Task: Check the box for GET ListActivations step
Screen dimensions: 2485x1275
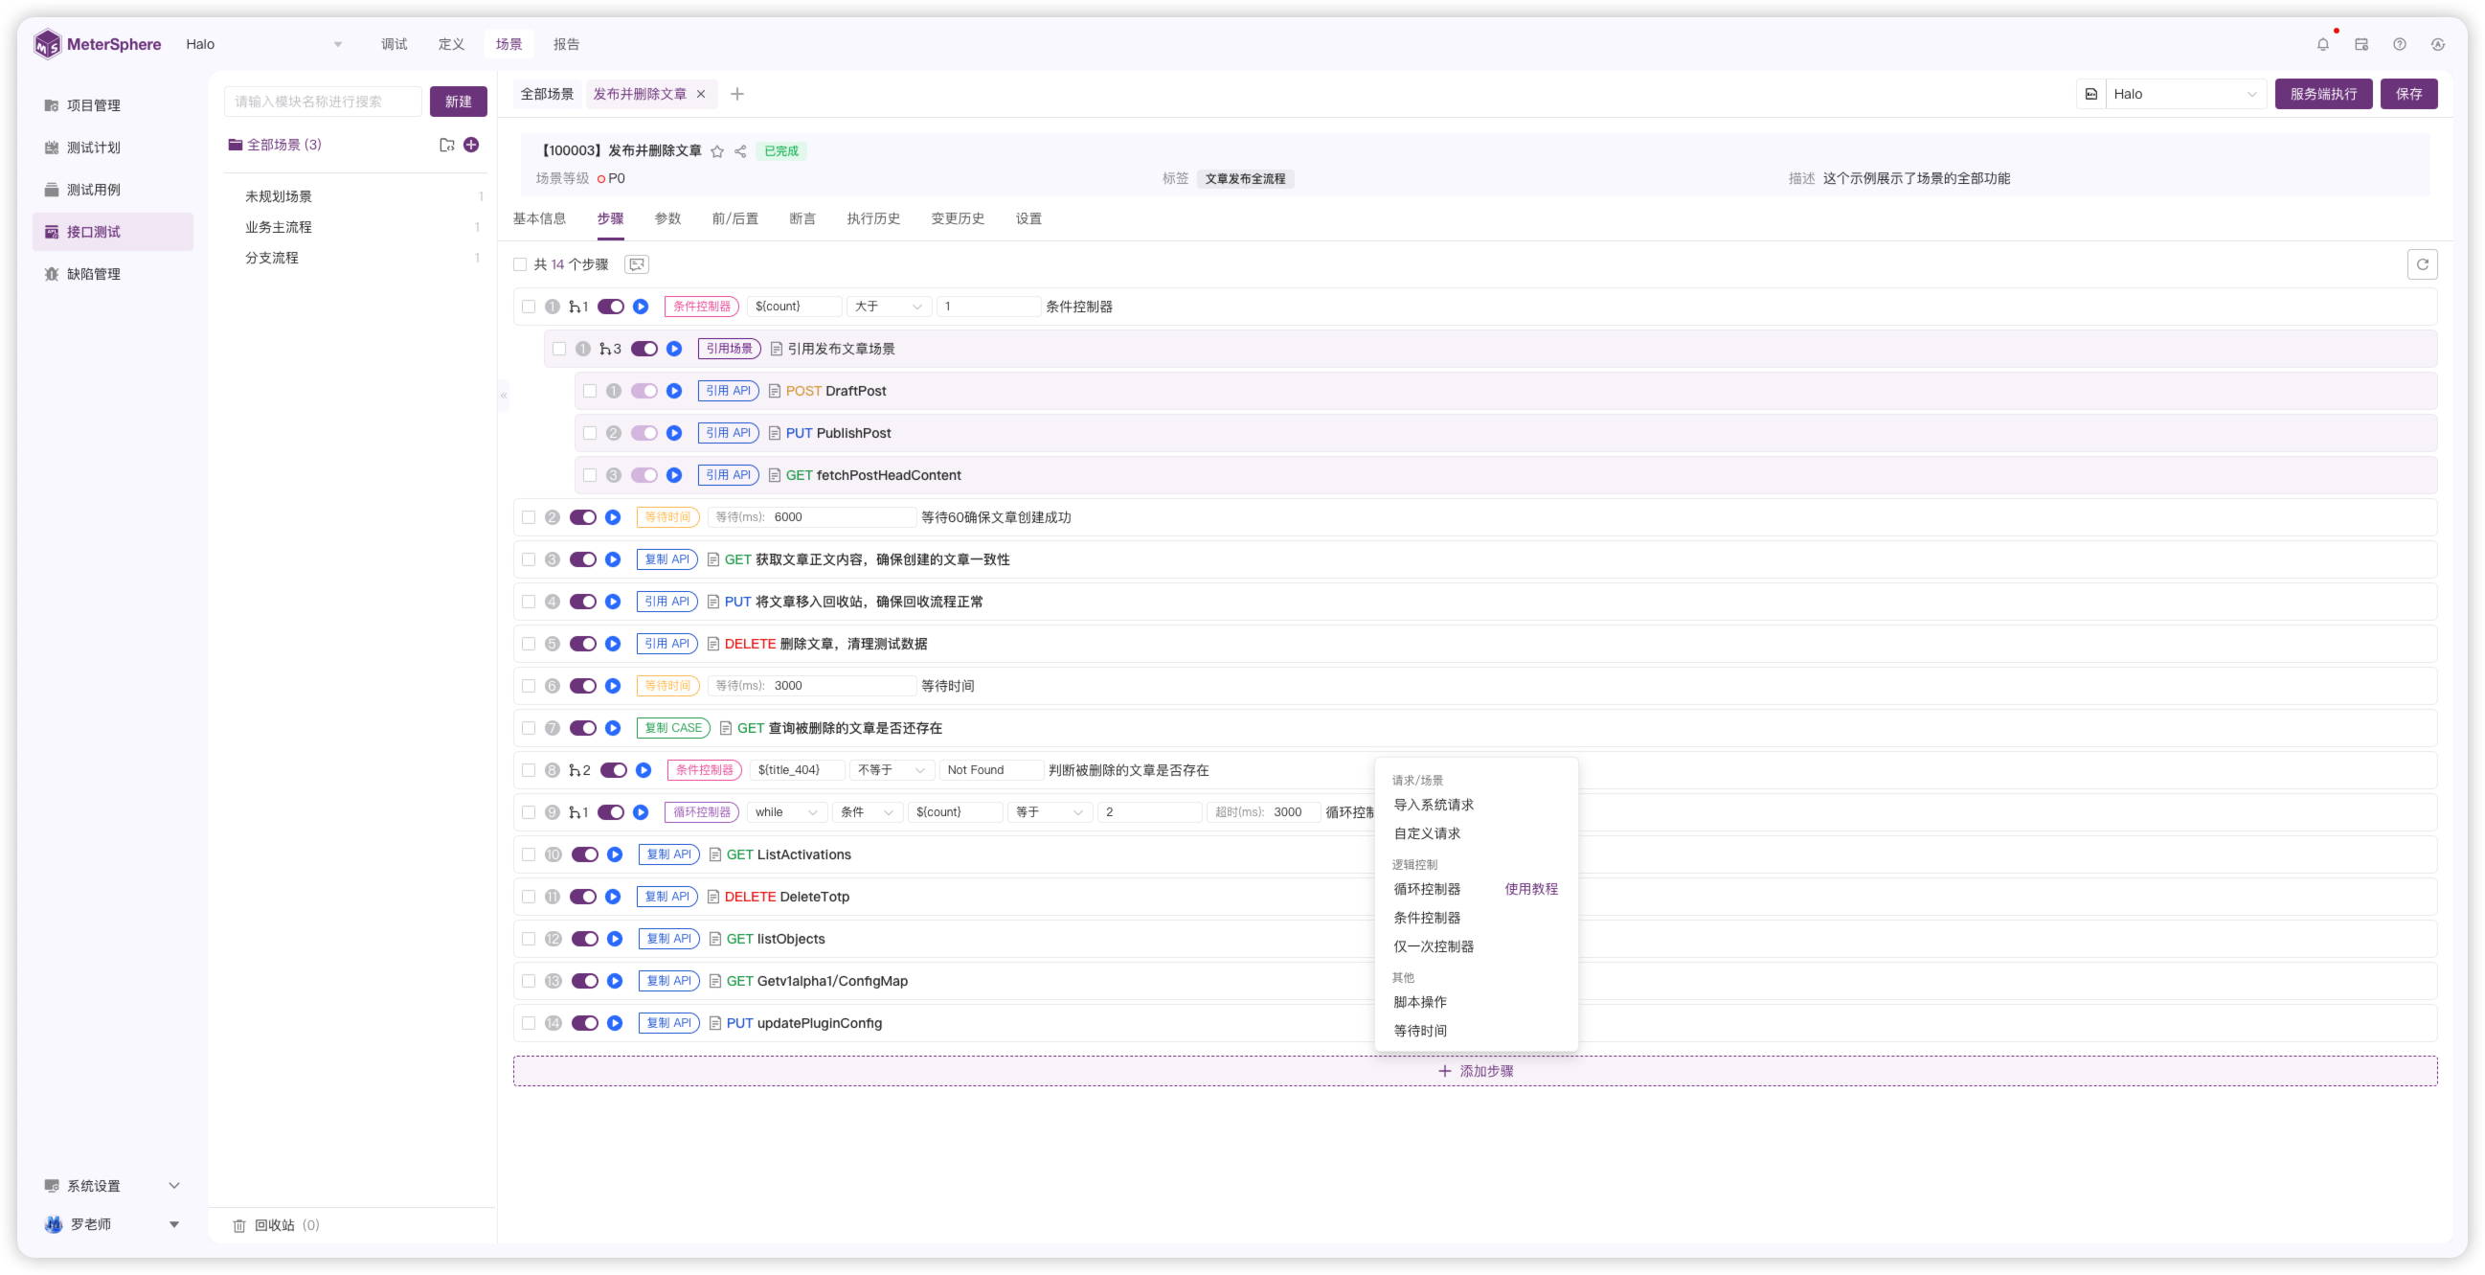Action: coord(529,854)
